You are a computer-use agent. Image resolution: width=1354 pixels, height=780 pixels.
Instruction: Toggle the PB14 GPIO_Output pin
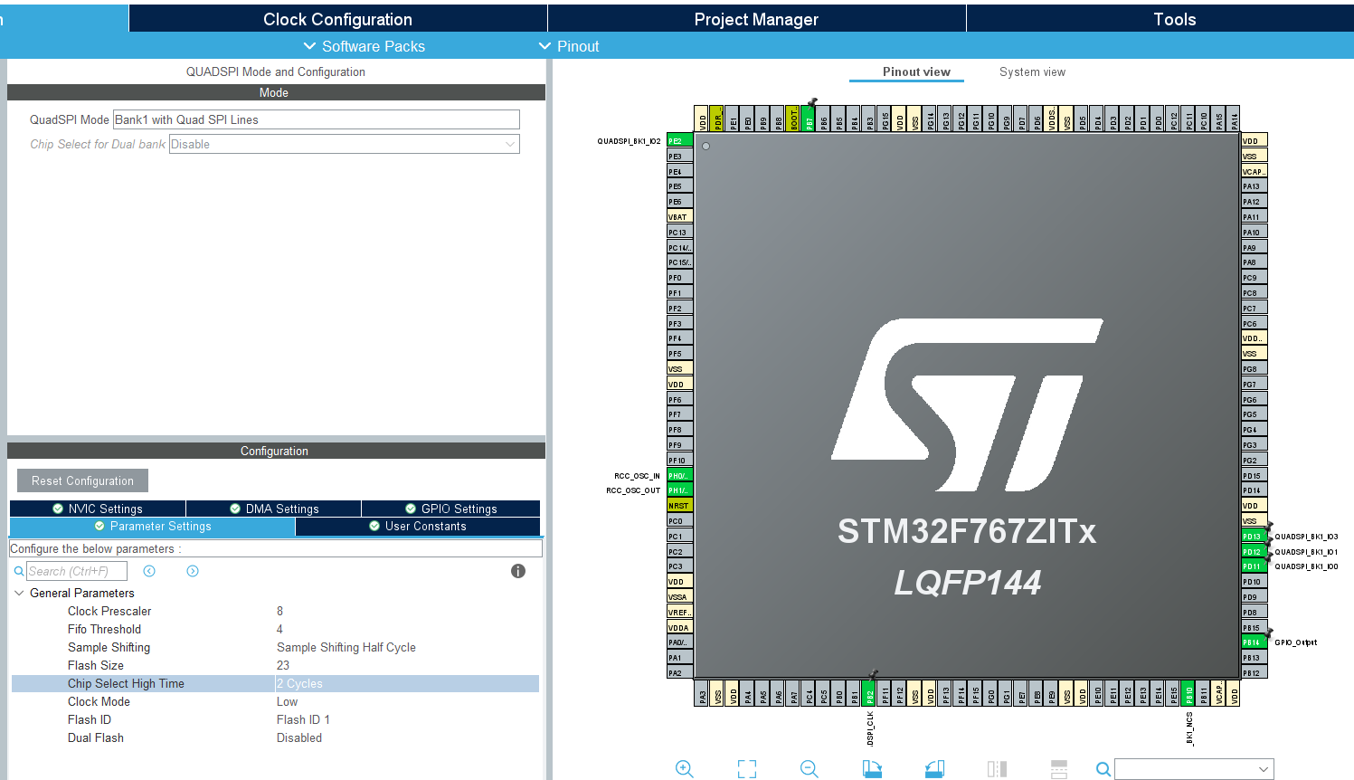click(1253, 642)
